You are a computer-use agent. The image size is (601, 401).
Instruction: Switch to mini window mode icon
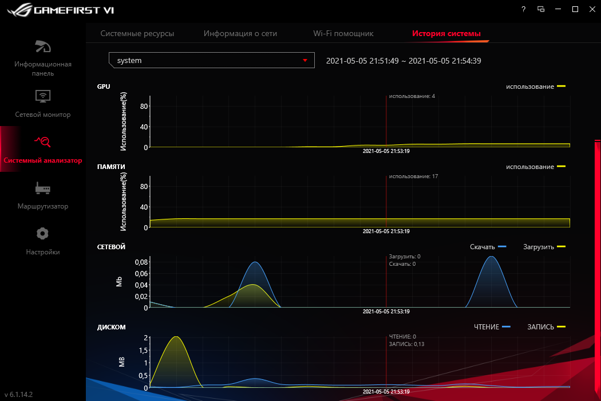pos(541,9)
